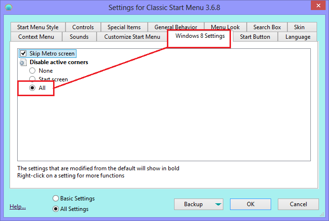Screen dimensions: 329x221
Task: Select the Start screen radio option
Action: pyautogui.click(x=33, y=79)
